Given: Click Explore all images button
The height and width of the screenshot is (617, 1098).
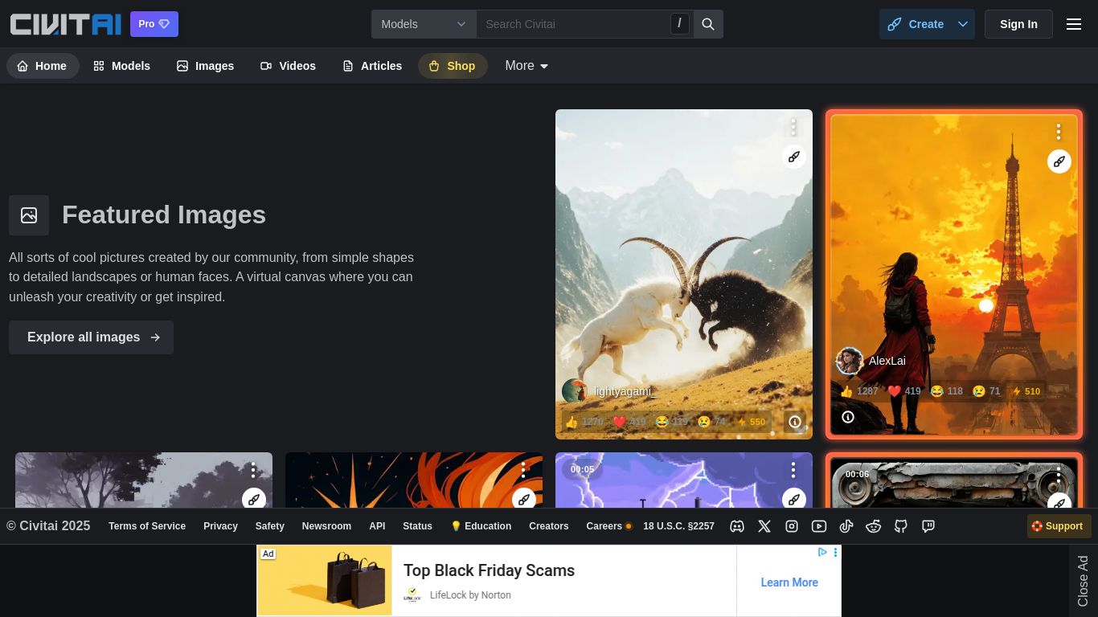Looking at the screenshot, I should (x=92, y=337).
